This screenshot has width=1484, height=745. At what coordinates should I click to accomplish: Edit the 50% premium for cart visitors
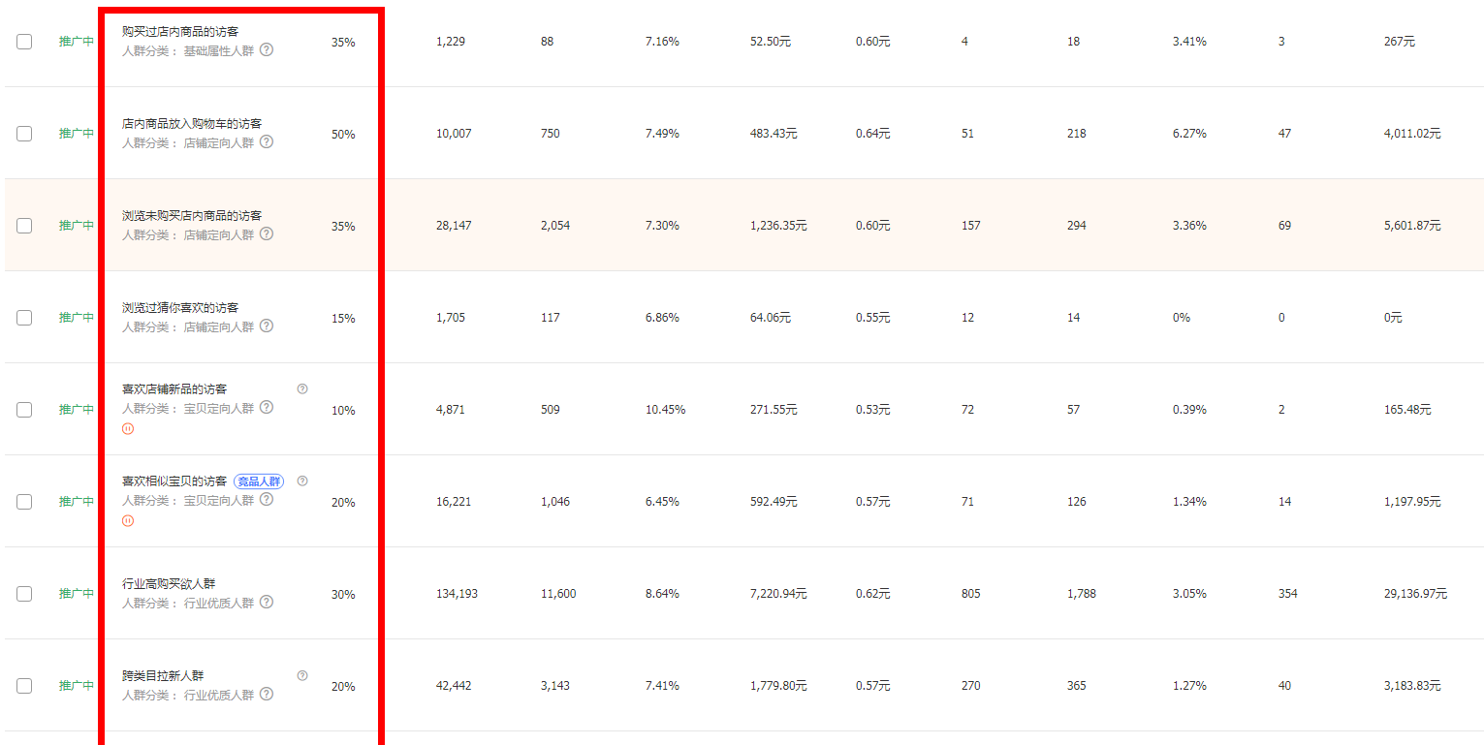[x=343, y=135]
